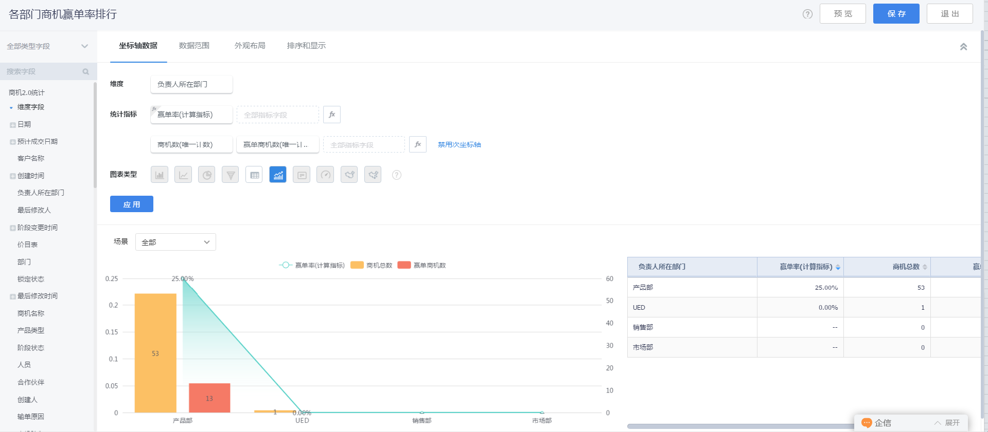Click the 负责人所在部门 dimension field chip
The width and height of the screenshot is (988, 432).
point(191,84)
